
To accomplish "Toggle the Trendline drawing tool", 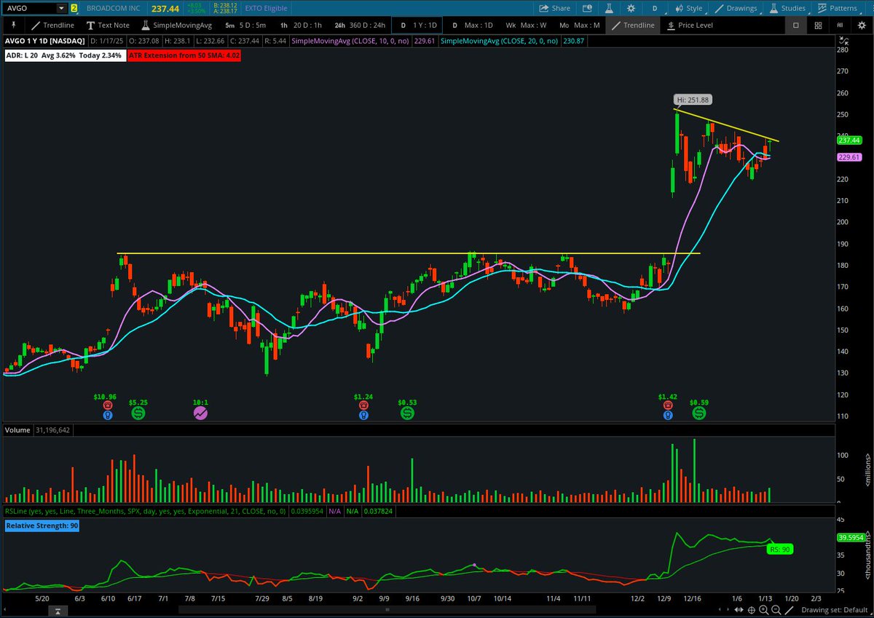I will [634, 25].
